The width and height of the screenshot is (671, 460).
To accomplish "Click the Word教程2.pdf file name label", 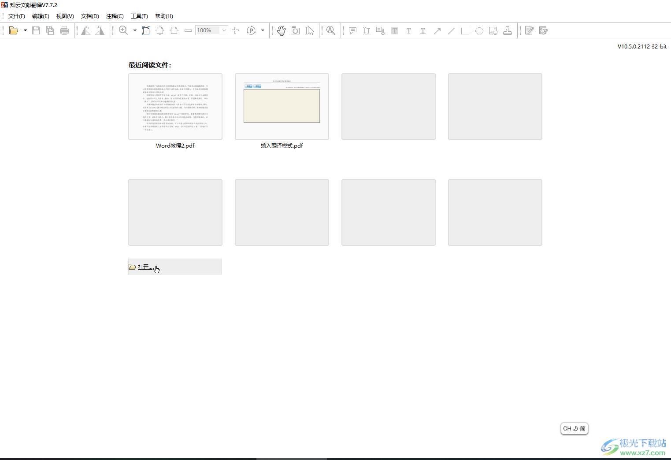I will pyautogui.click(x=175, y=145).
